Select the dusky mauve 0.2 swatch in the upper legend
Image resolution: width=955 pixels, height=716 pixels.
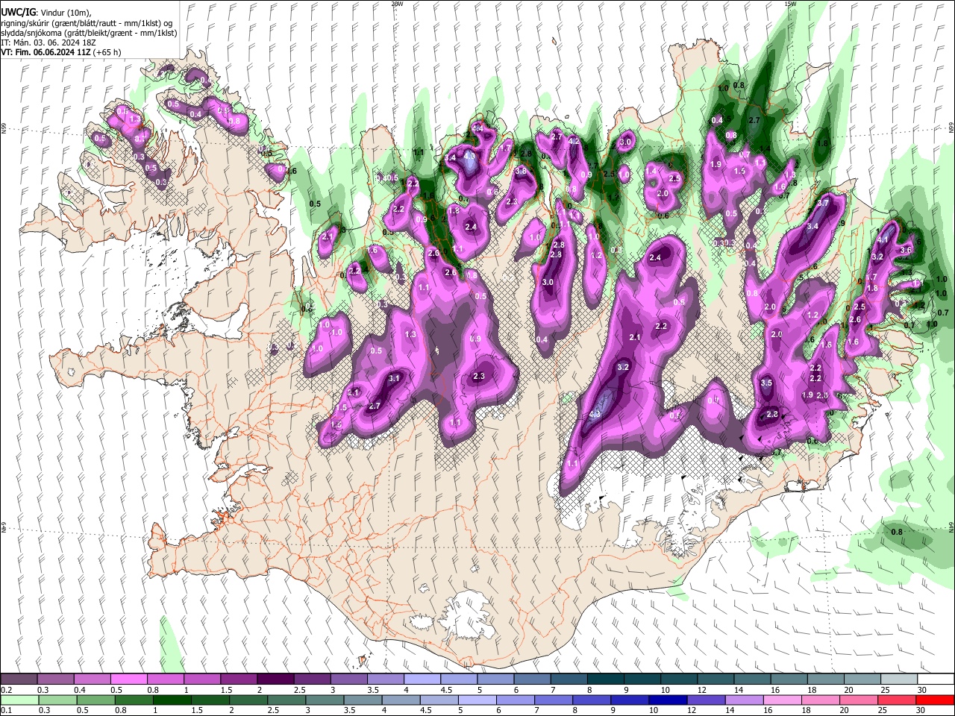[19, 679]
